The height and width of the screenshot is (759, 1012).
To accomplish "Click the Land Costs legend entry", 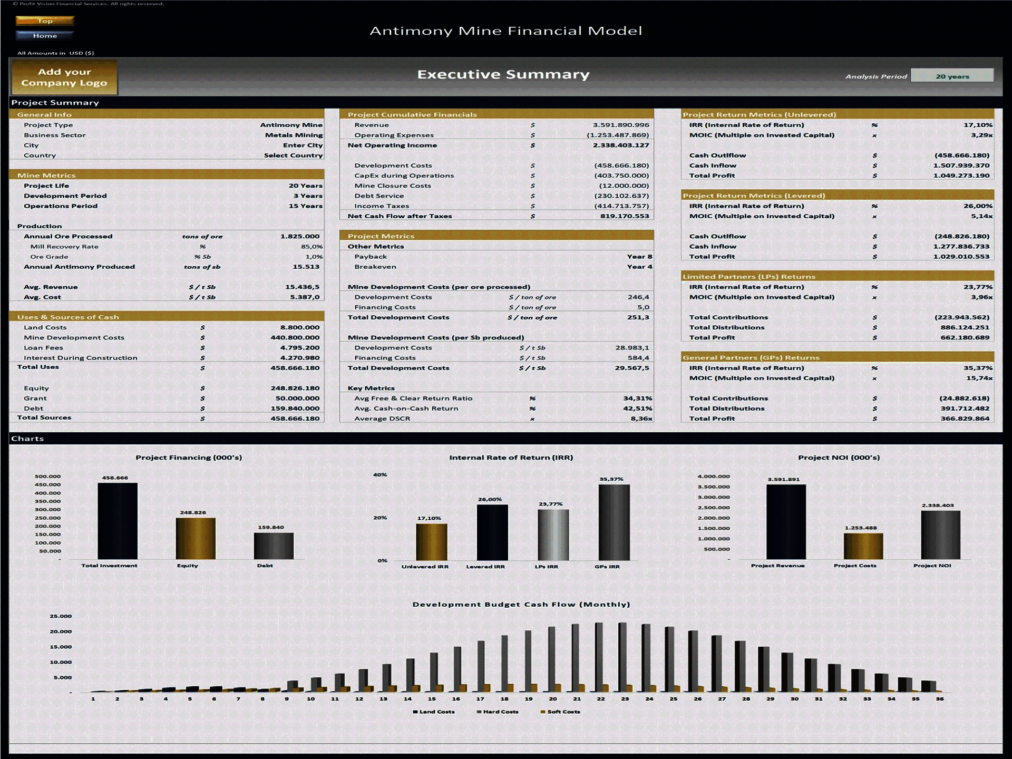I will coord(434,712).
